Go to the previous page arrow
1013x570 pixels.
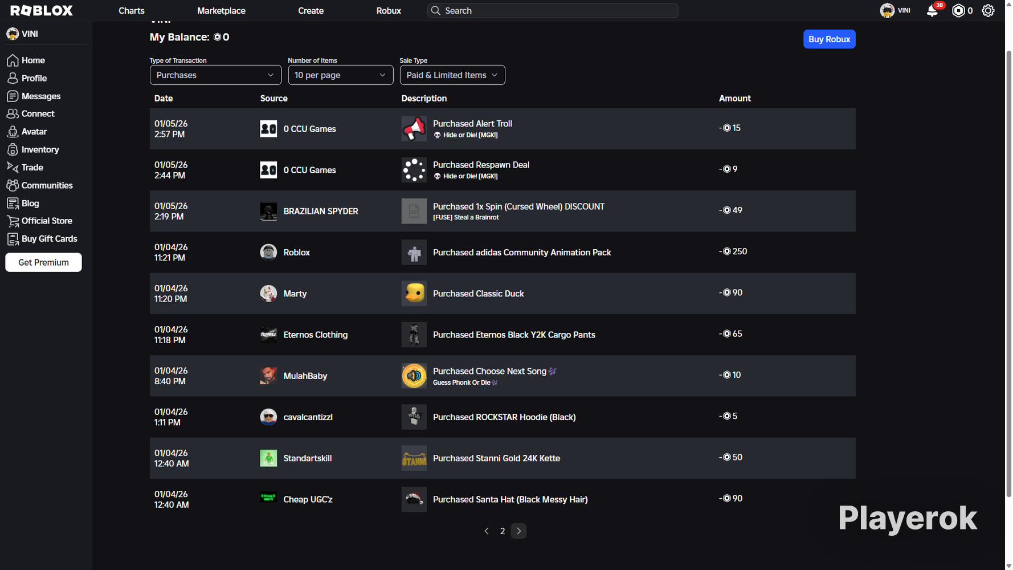(x=487, y=531)
